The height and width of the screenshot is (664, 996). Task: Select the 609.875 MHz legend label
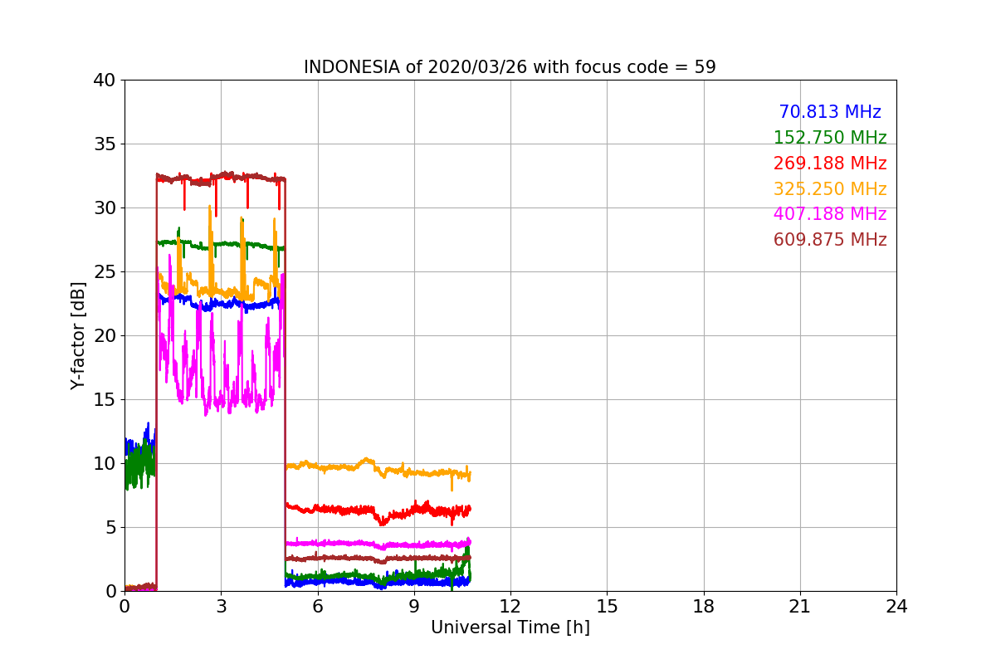point(830,240)
